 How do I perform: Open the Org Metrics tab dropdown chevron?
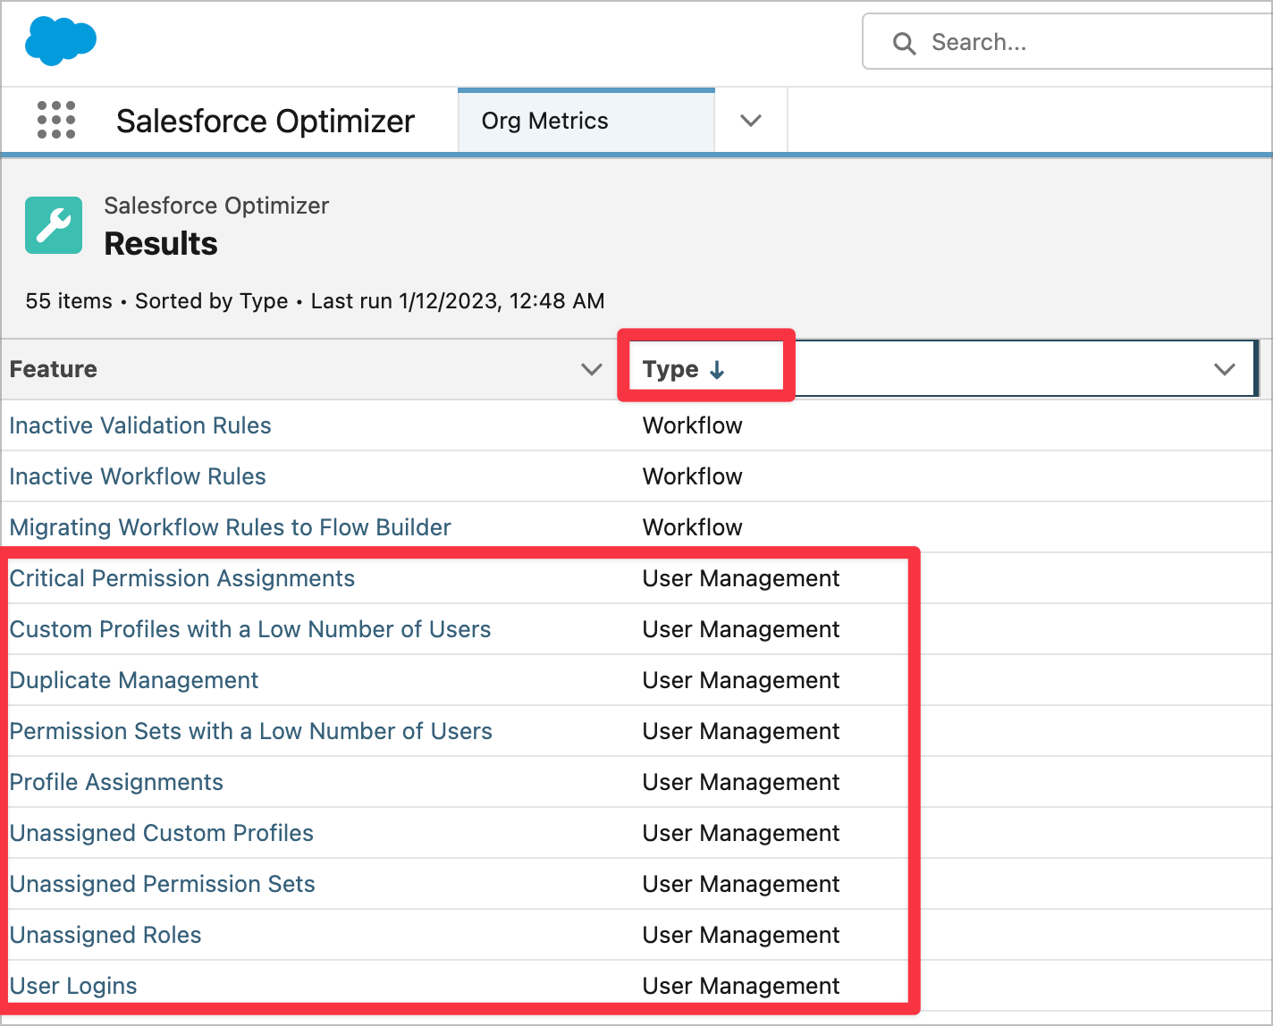click(x=751, y=121)
